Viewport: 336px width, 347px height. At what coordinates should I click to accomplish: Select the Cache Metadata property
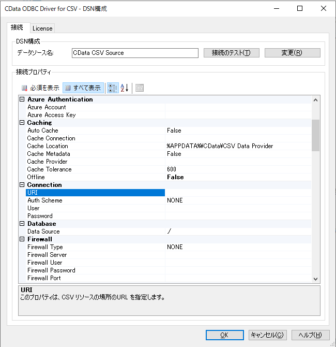[x=95, y=154]
